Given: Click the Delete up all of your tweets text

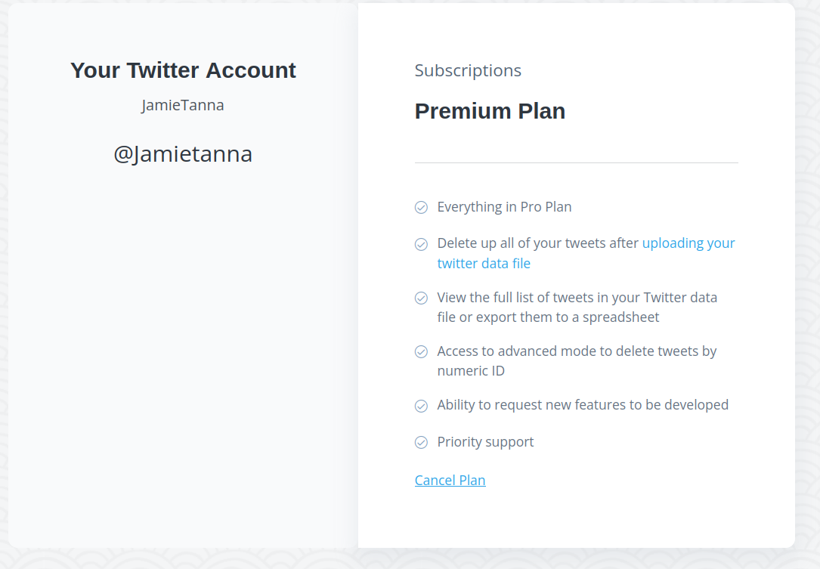Looking at the screenshot, I should click(x=537, y=243).
